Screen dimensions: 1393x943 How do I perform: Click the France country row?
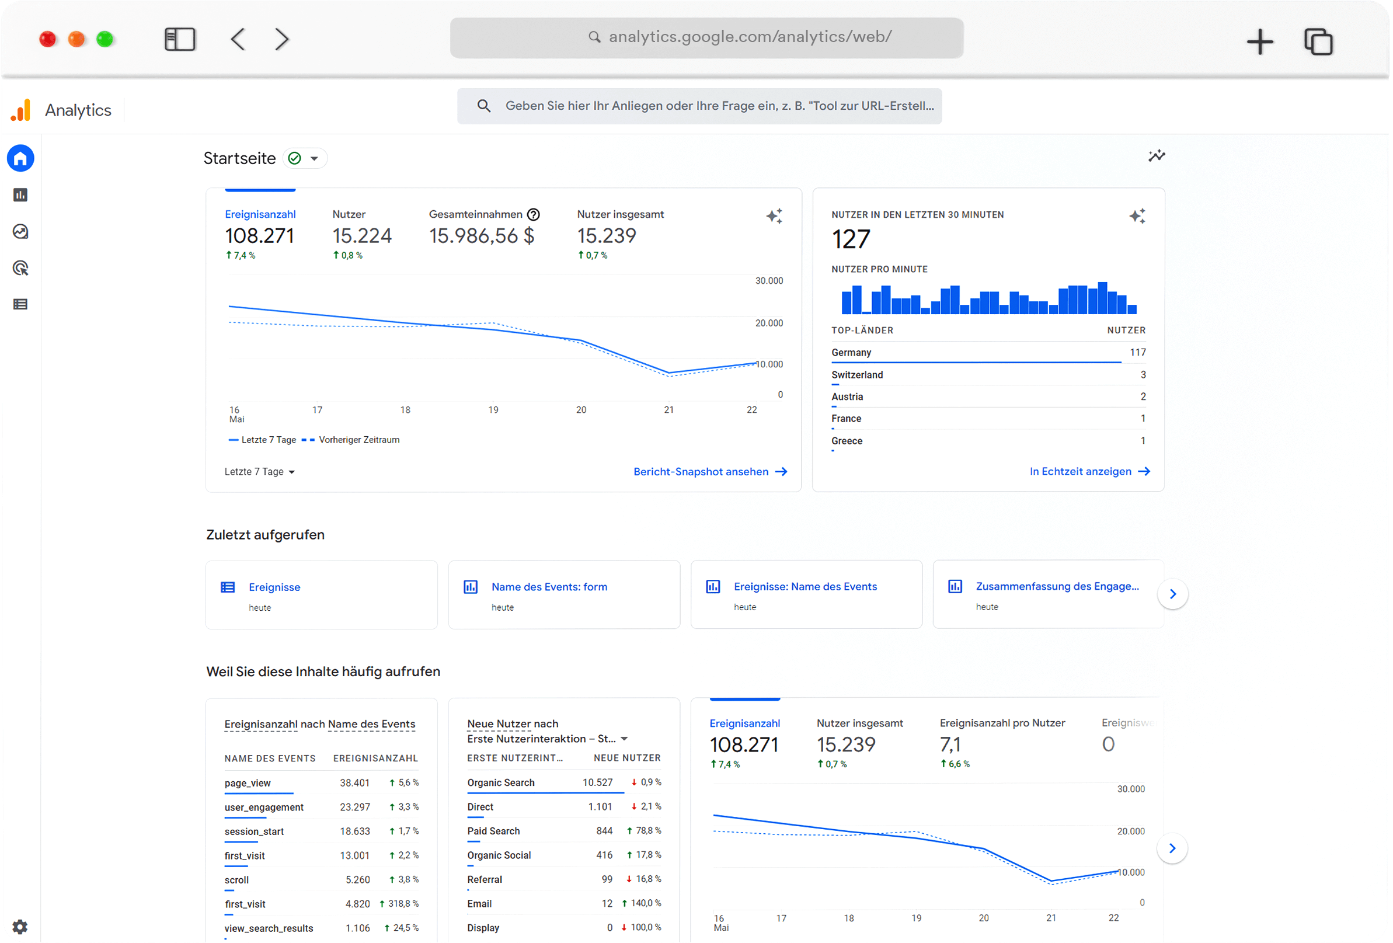tap(988, 419)
